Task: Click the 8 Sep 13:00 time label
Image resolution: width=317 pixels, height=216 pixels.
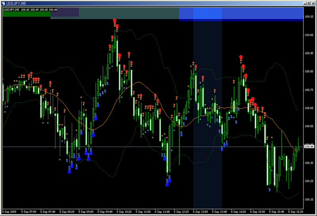Action: pos(200,212)
